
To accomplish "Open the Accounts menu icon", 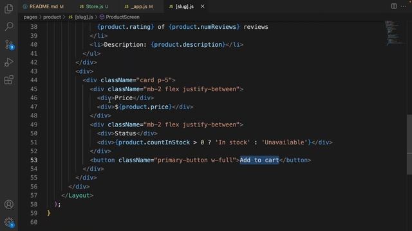I will pyautogui.click(x=8, y=204).
